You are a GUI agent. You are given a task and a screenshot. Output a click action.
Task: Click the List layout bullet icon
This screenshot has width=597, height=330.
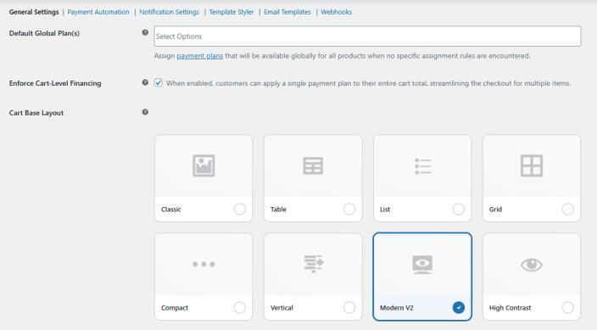click(x=422, y=166)
